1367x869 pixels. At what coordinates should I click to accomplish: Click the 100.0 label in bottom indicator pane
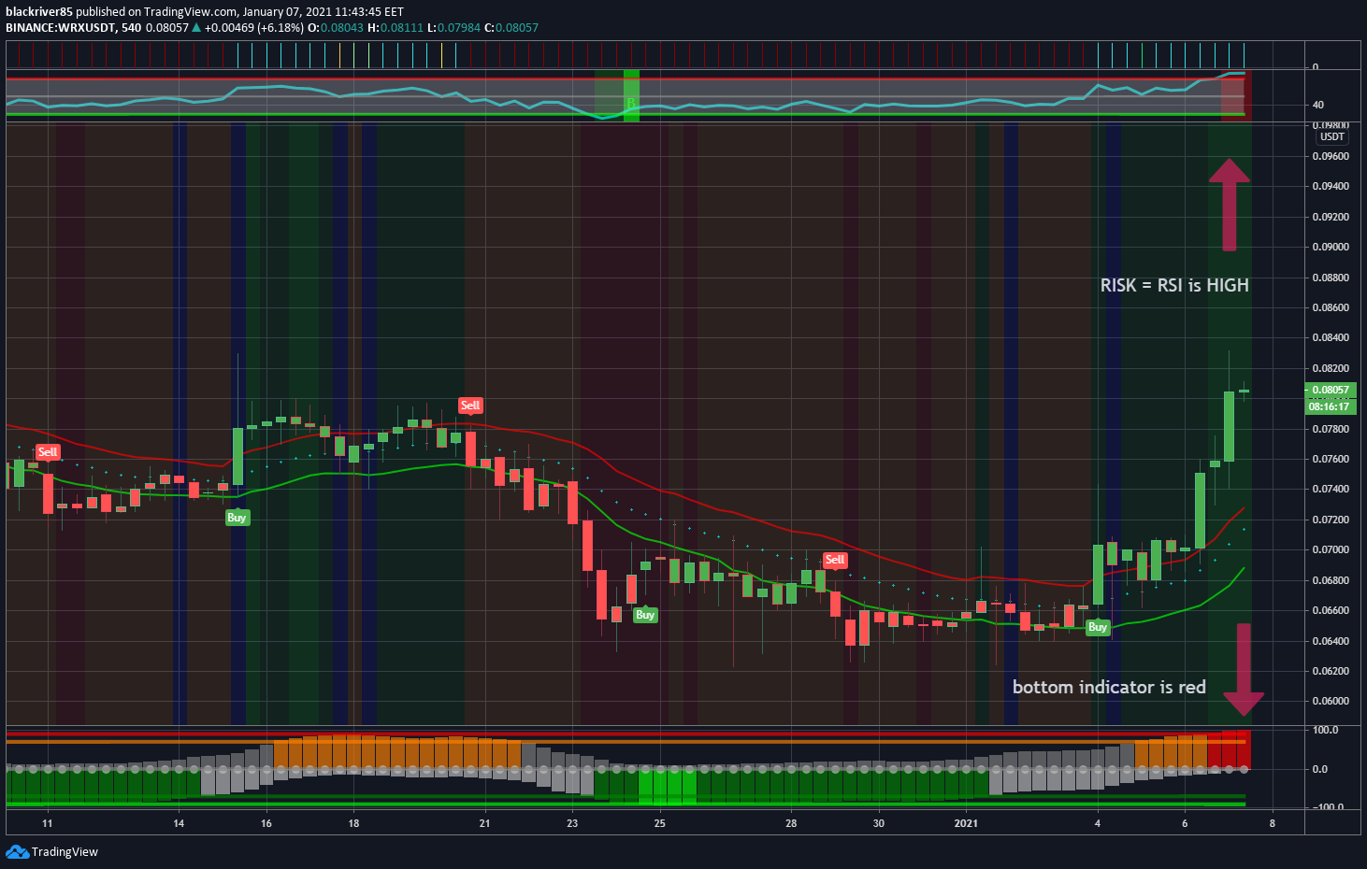1325,730
